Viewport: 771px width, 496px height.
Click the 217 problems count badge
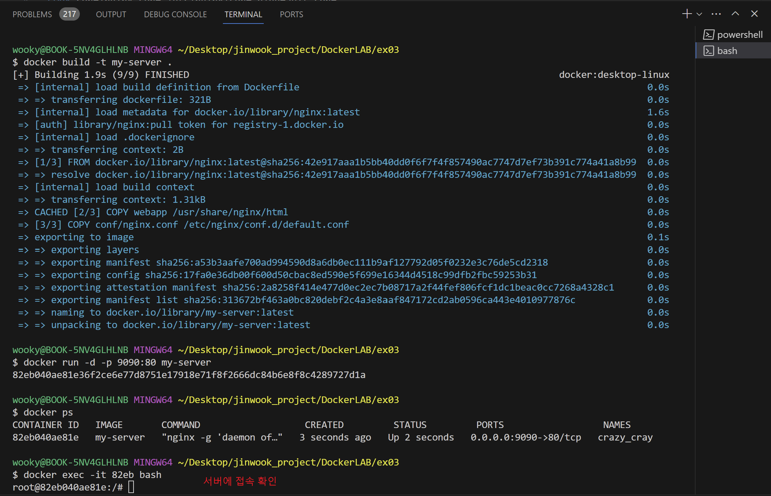(x=69, y=14)
